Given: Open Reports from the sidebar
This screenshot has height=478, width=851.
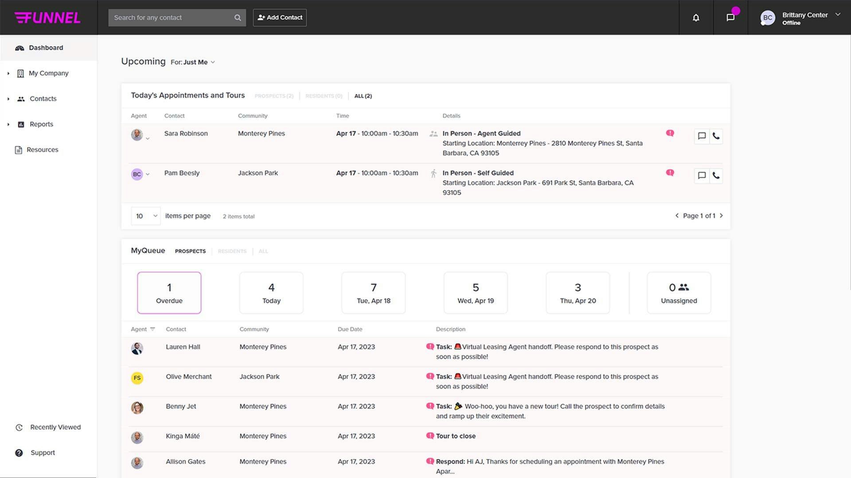Looking at the screenshot, I should (41, 124).
